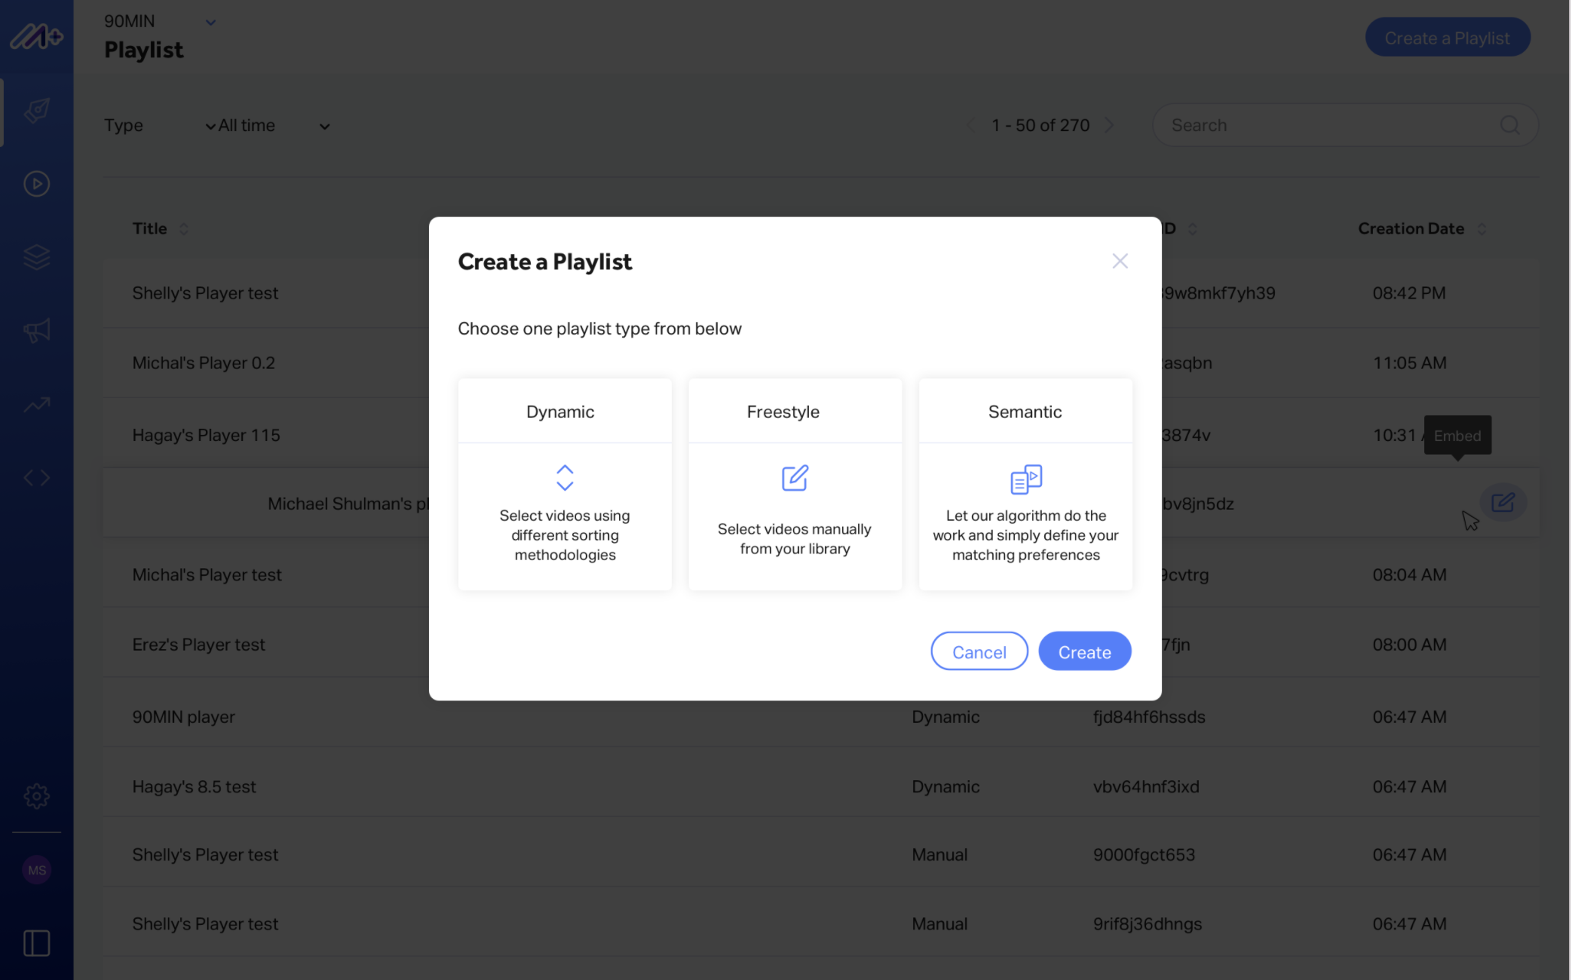
Task: Click the Search input field
Action: coord(1344,125)
